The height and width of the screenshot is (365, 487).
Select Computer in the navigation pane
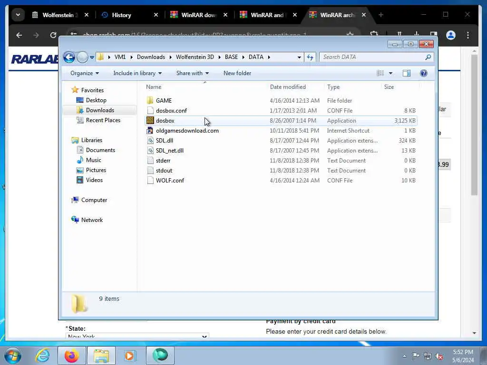[94, 200]
